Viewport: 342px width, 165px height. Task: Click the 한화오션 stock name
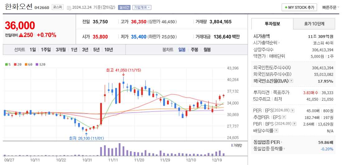[19, 7]
